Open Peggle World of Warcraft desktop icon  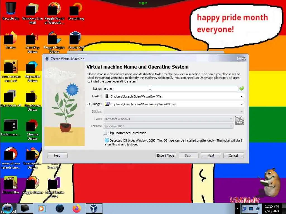54,13
